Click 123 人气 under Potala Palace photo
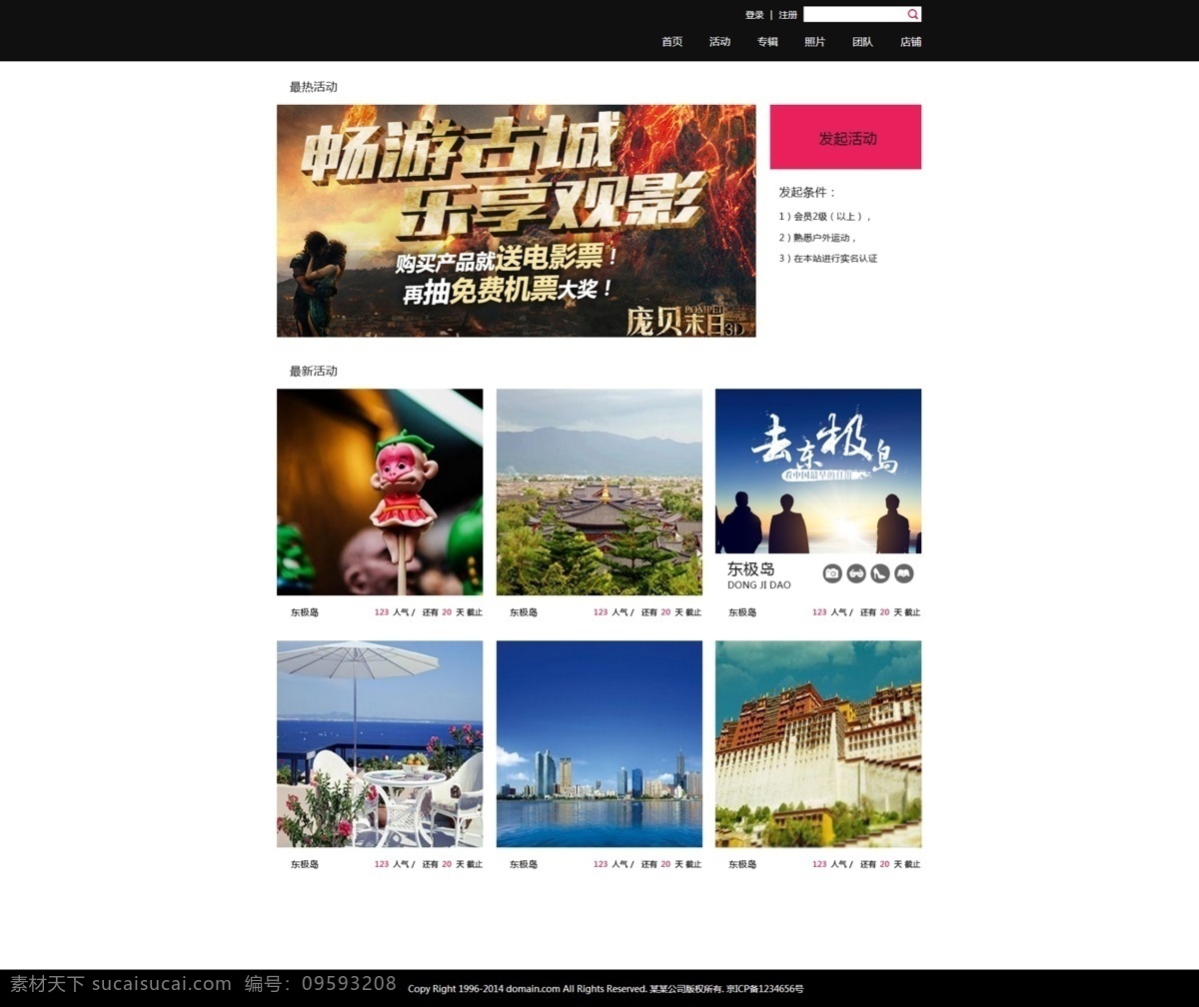The height and width of the screenshot is (1007, 1199). [x=831, y=864]
